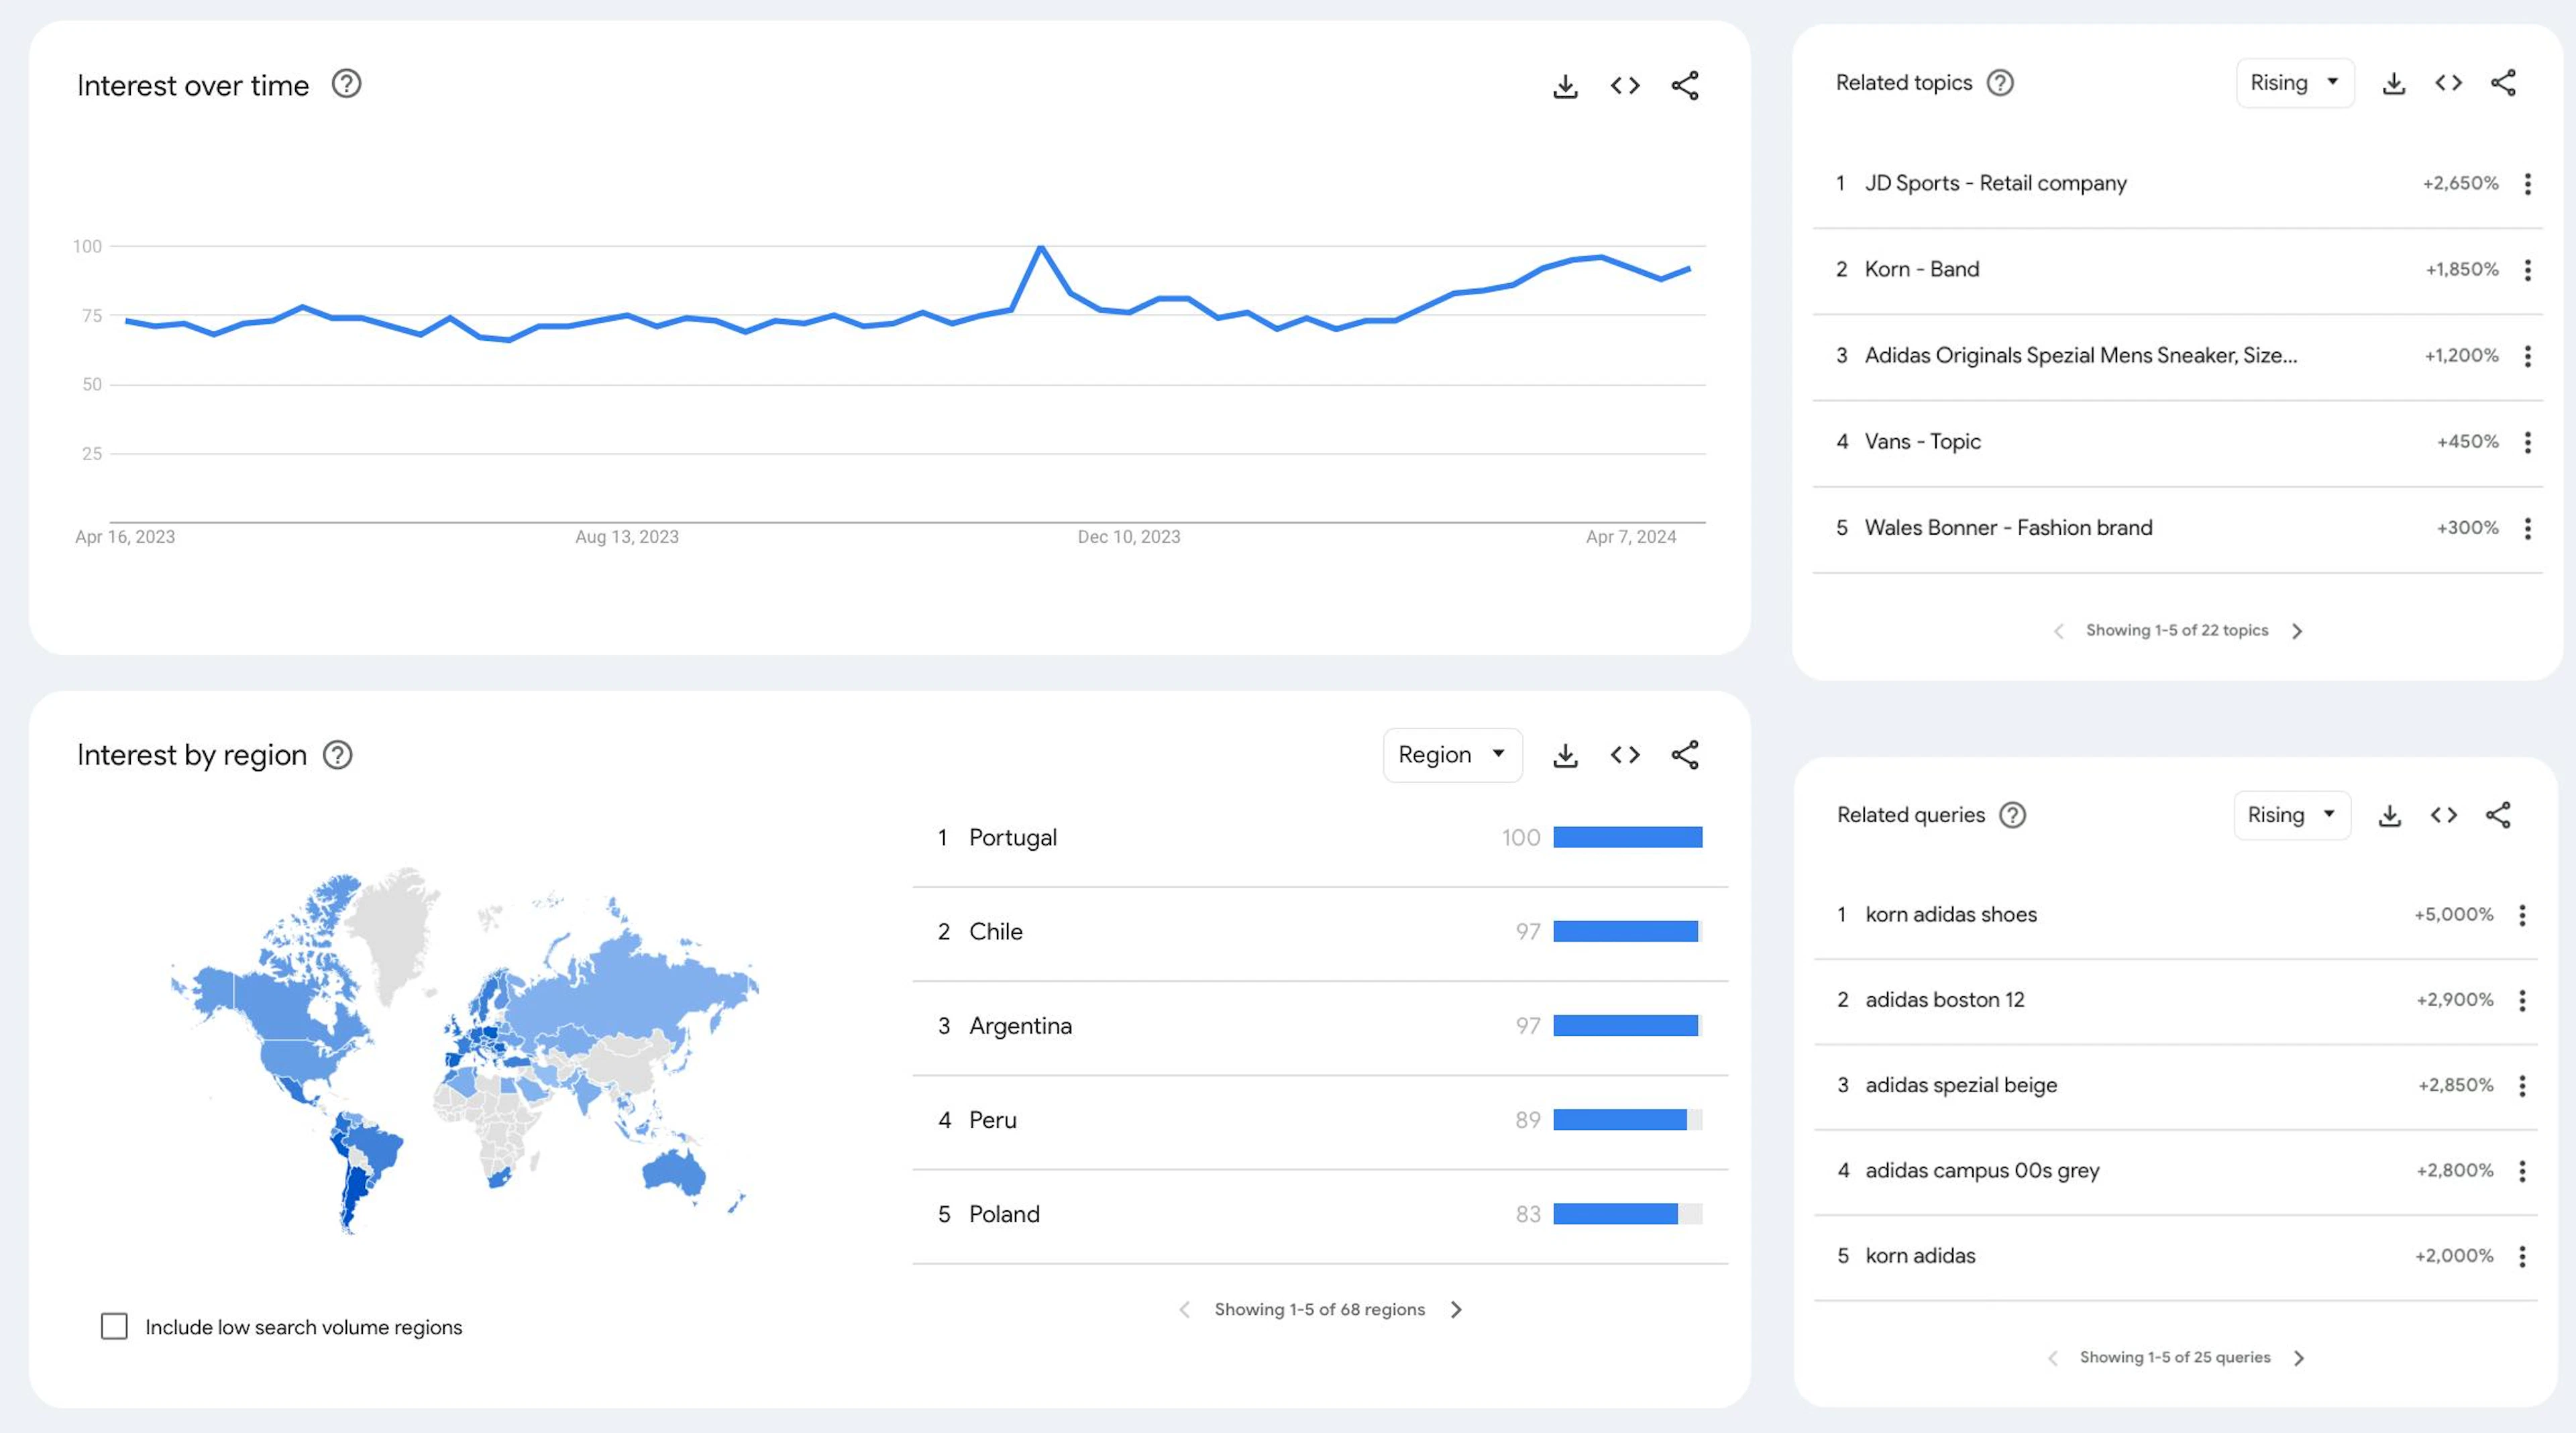Image resolution: width=2576 pixels, height=1433 pixels.
Task: Open the Region dropdown
Action: coord(1452,755)
